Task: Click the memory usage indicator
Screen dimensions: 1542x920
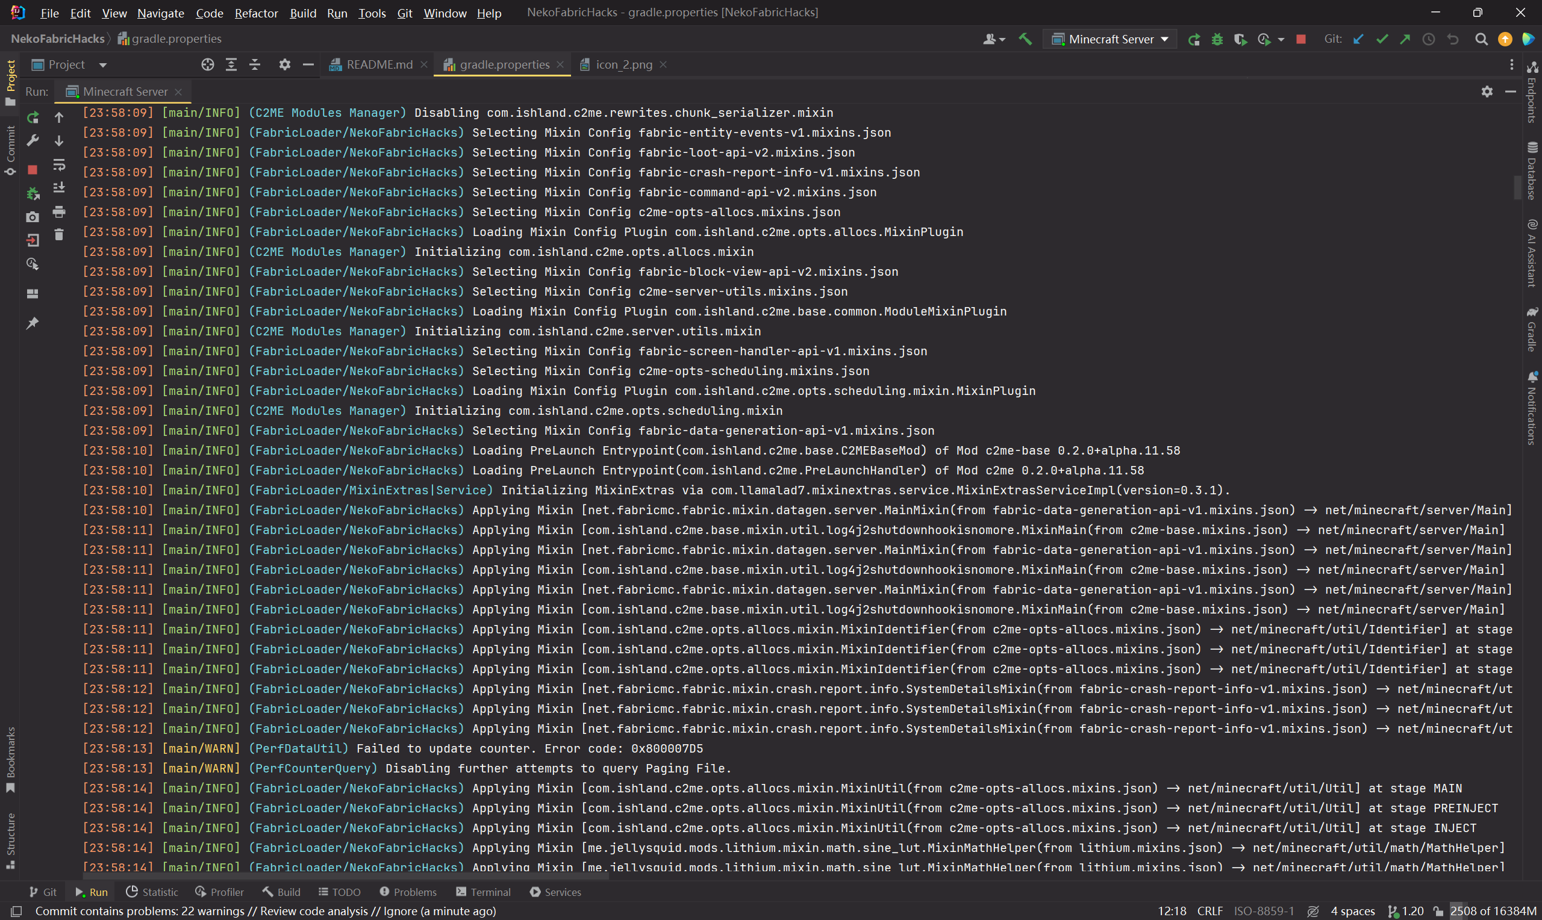Action: pos(1493,911)
